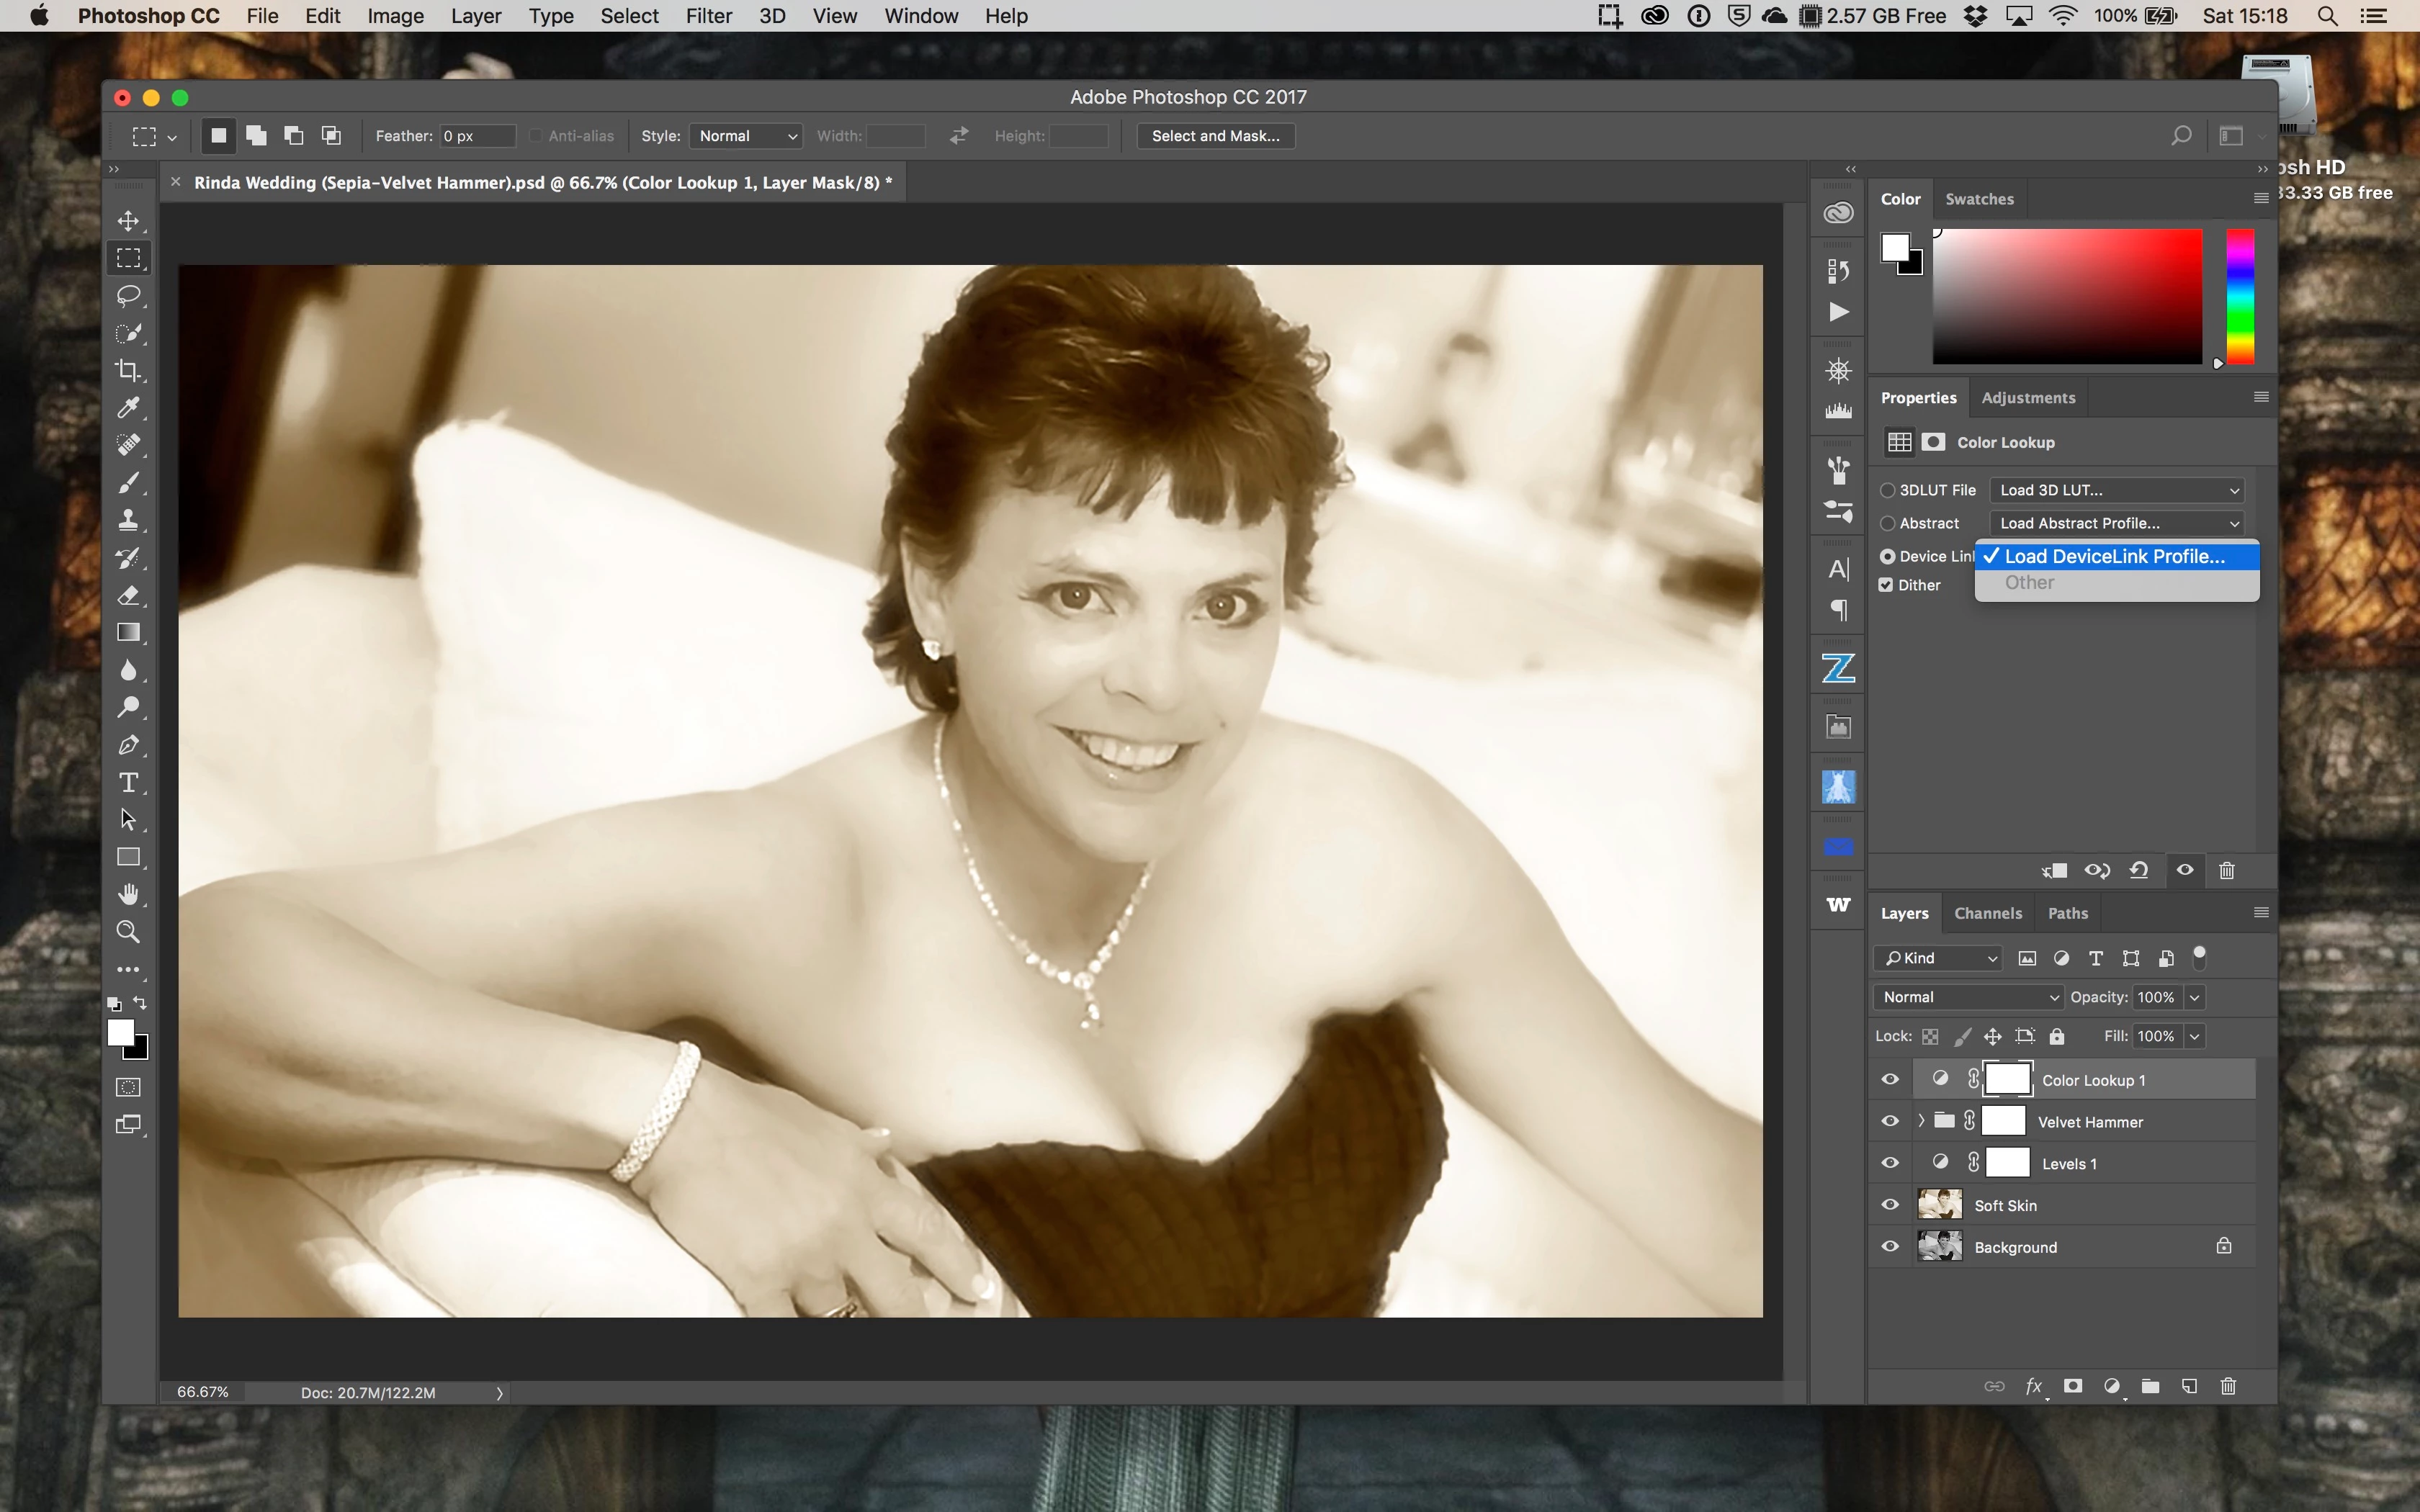Uncheck the Dither checkbox
The height and width of the screenshot is (1512, 2420).
(1886, 585)
